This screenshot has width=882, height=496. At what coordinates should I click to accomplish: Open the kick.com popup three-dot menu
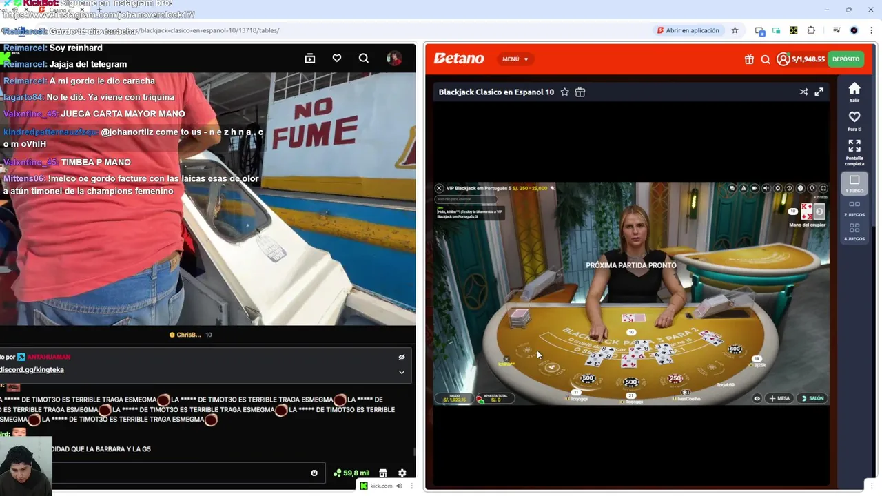coord(412,486)
